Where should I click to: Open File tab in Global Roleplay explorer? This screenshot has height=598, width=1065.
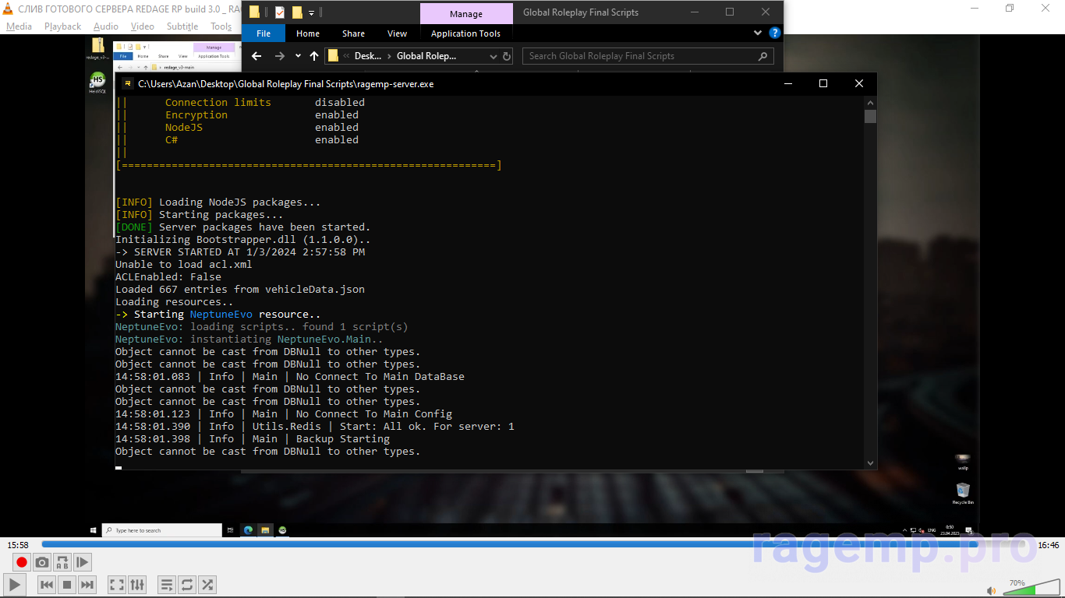click(264, 33)
